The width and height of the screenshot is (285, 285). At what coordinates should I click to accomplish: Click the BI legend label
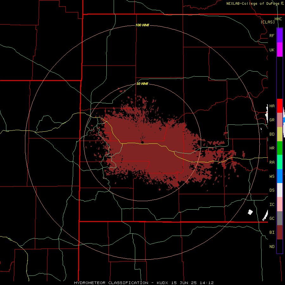pos(272,232)
